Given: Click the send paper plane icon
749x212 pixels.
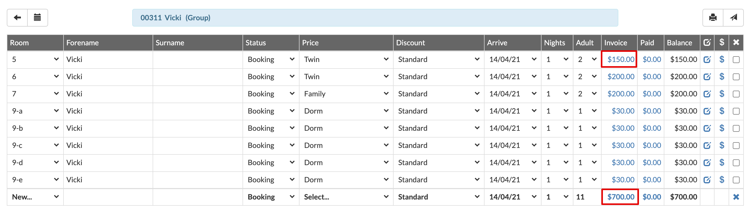Looking at the screenshot, I should pos(733,18).
